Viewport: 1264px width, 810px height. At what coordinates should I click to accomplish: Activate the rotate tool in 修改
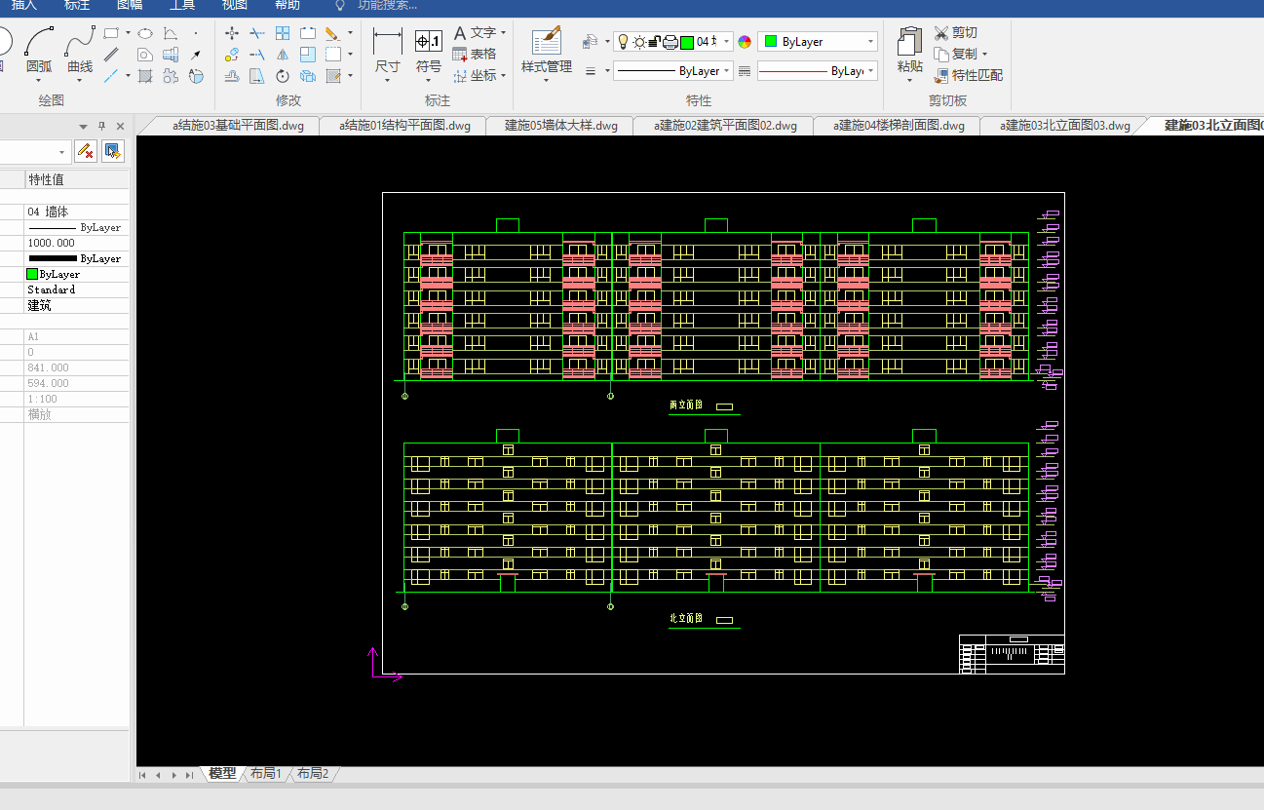(283, 76)
